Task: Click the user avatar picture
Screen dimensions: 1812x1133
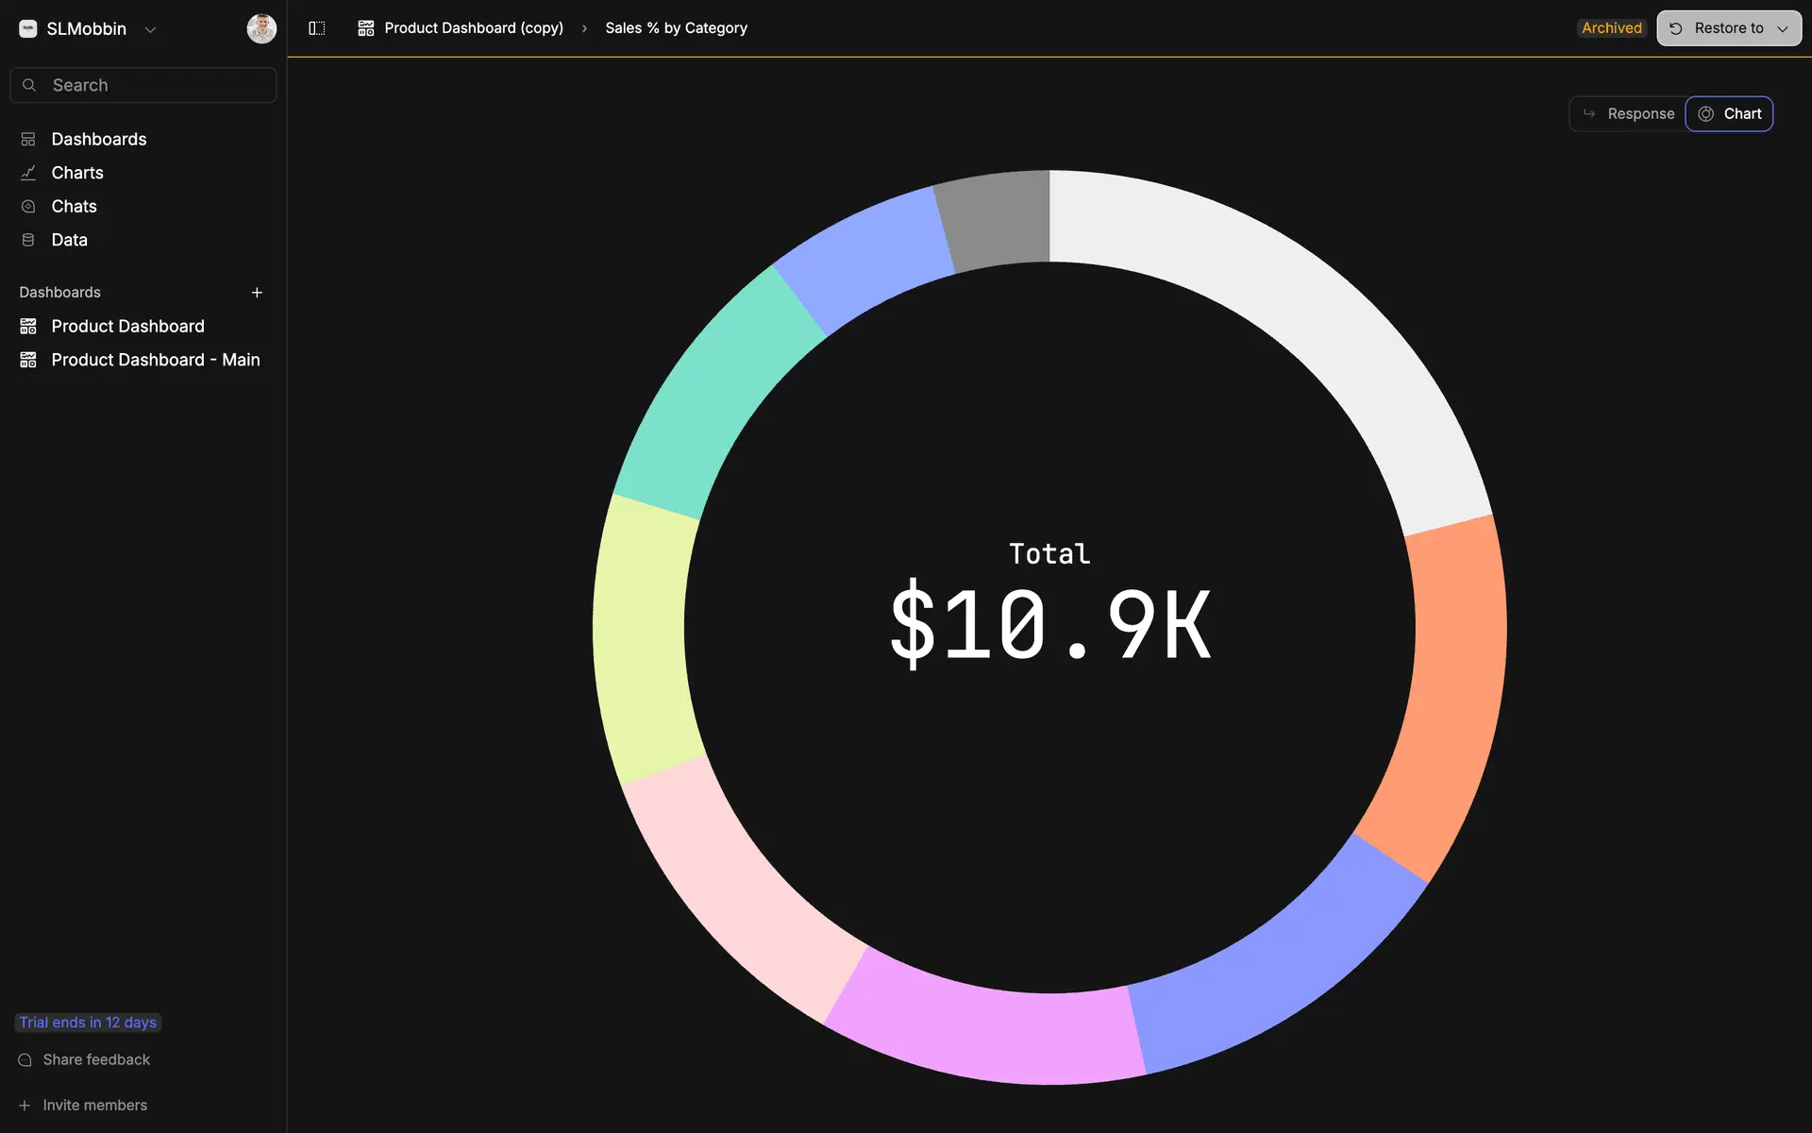Action: pyautogui.click(x=261, y=28)
